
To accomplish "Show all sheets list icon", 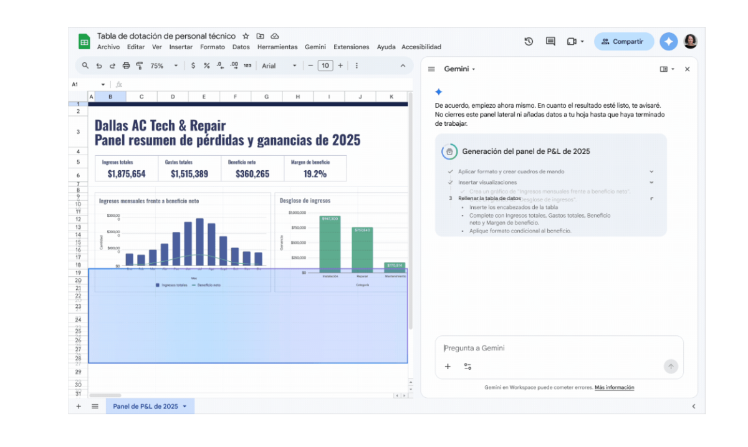I will click(x=95, y=406).
